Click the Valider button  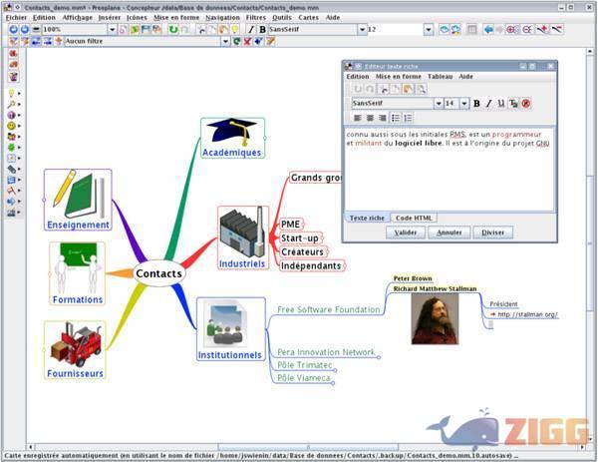[x=405, y=232]
